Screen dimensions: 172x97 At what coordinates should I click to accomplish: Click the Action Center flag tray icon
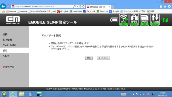[x=137, y=94]
